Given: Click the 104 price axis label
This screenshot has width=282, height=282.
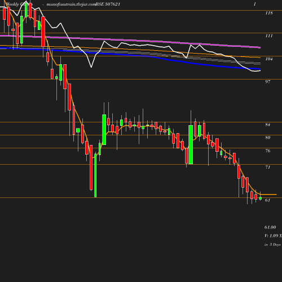Looking at the screenshot, I should coord(269,59).
